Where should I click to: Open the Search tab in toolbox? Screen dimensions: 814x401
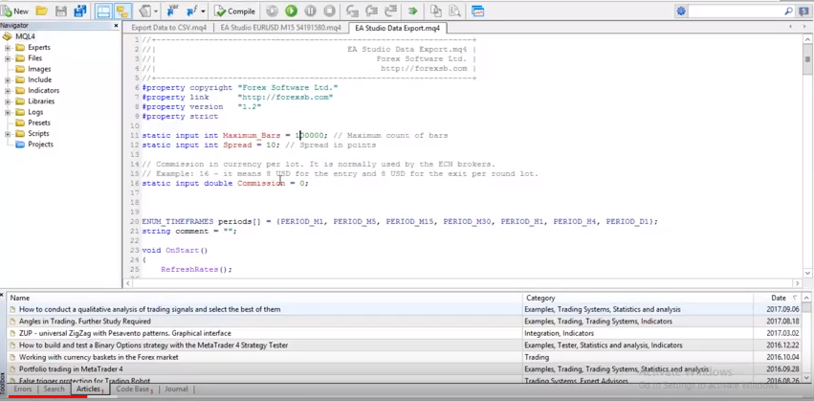[54, 390]
